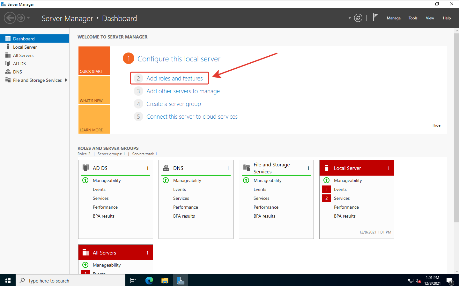This screenshot has height=286, width=459.
Task: Open Microsoft Edge from the taskbar
Action: coord(149,280)
